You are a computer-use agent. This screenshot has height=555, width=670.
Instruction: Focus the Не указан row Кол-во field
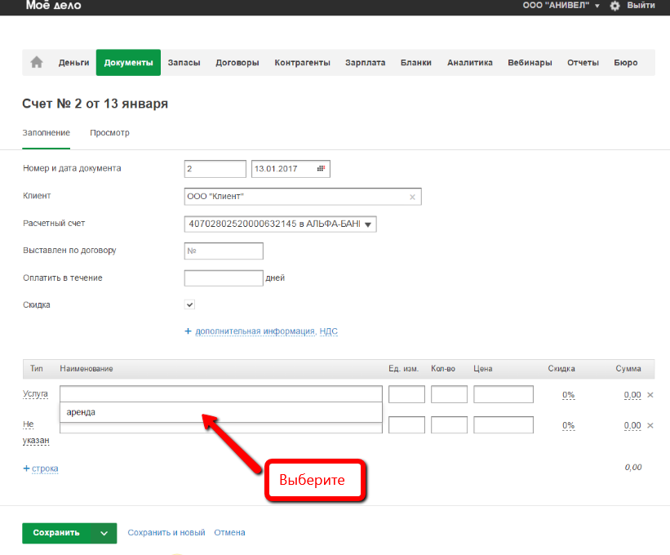point(449,425)
